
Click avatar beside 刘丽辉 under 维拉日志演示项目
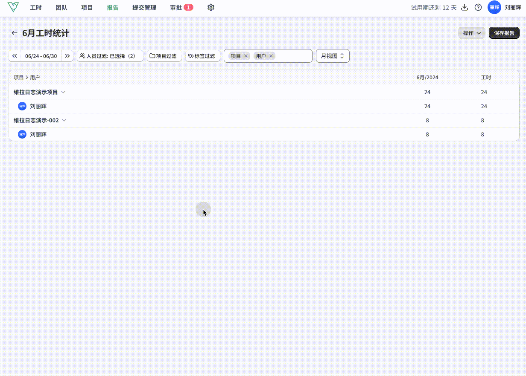pos(22,106)
